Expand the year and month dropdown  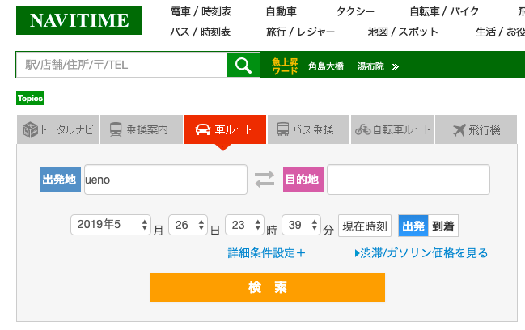pos(111,225)
